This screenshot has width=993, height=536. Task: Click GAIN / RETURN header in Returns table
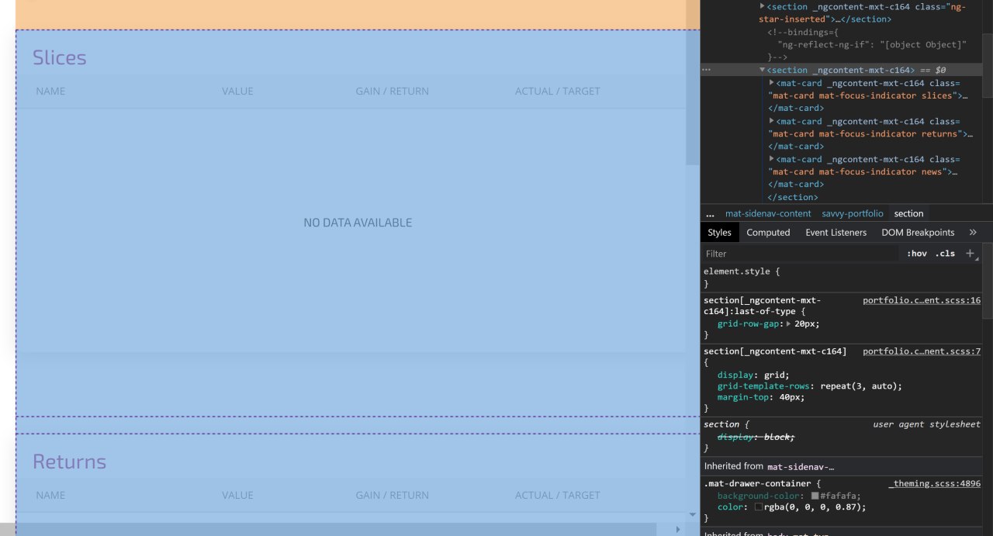point(392,495)
